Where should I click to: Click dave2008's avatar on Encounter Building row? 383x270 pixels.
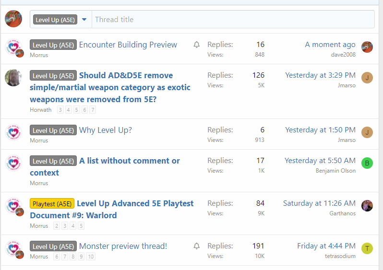click(367, 47)
